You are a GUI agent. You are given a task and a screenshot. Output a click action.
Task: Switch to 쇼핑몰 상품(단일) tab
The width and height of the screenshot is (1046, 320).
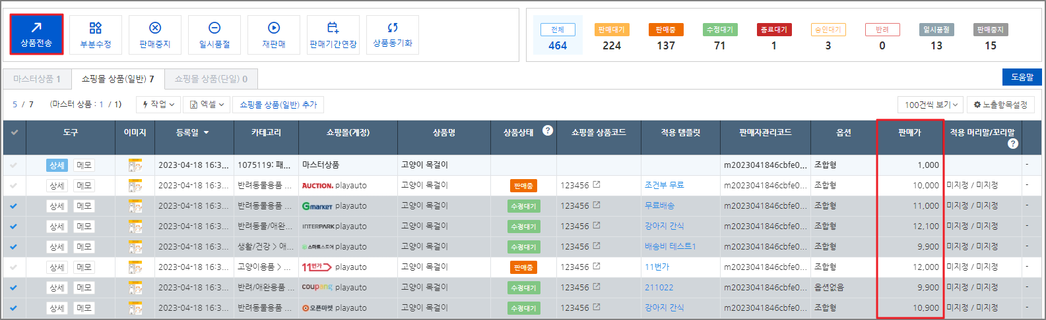(211, 79)
